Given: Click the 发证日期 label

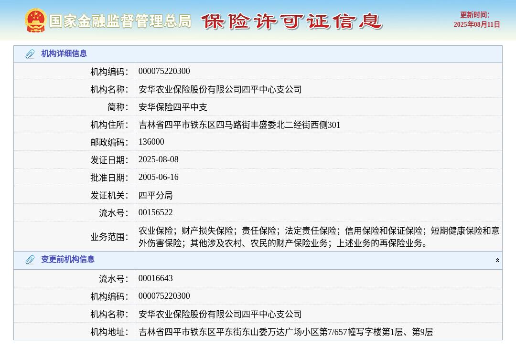Looking at the screenshot, I should (109, 160).
